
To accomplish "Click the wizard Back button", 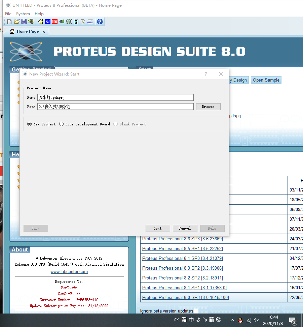I will [36, 228].
